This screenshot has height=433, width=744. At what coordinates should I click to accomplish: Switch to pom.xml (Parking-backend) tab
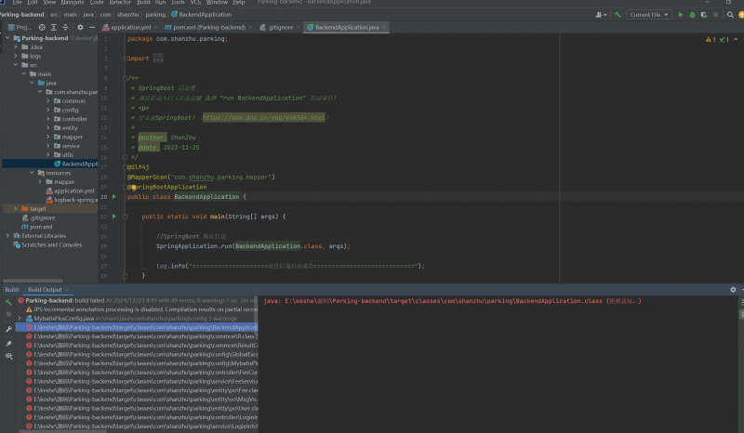coord(208,28)
